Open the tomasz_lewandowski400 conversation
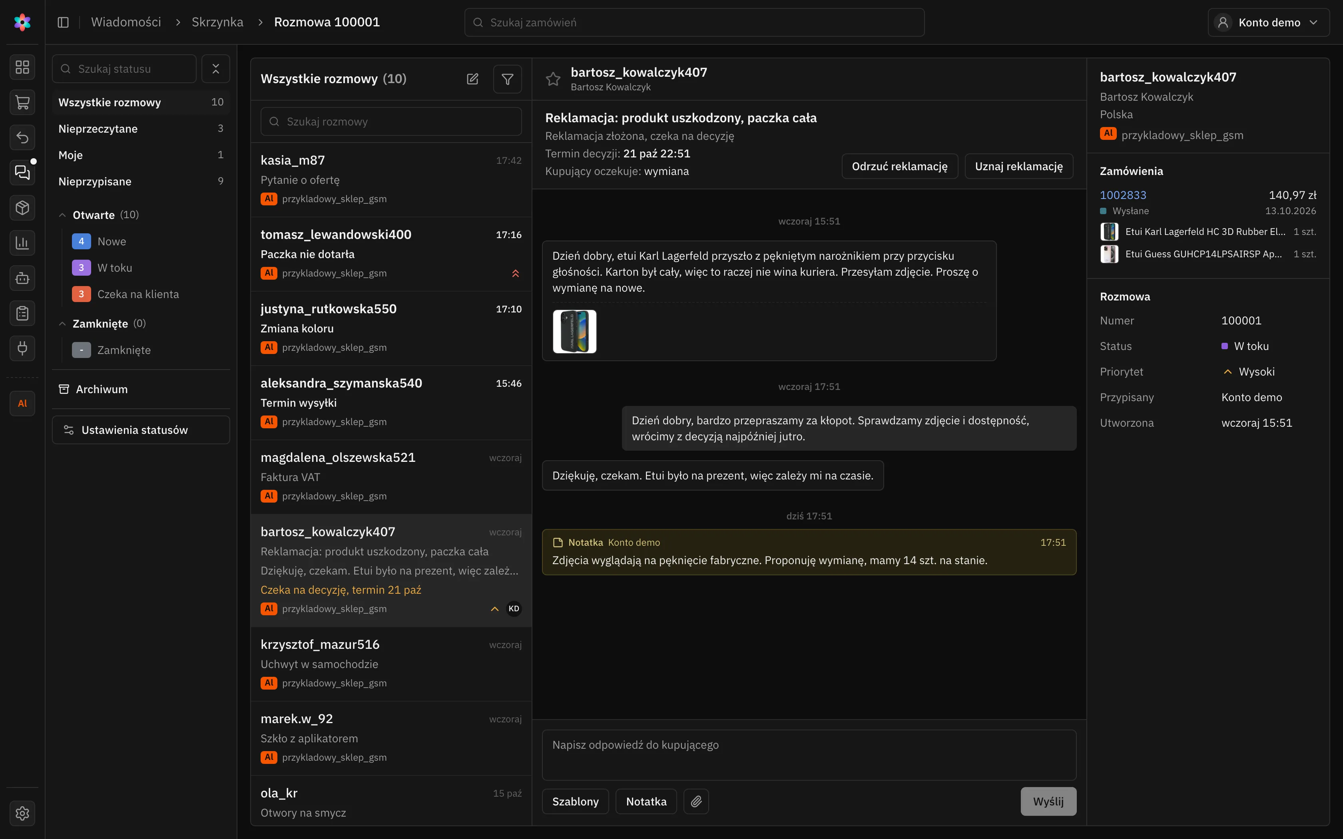 pyautogui.click(x=391, y=254)
